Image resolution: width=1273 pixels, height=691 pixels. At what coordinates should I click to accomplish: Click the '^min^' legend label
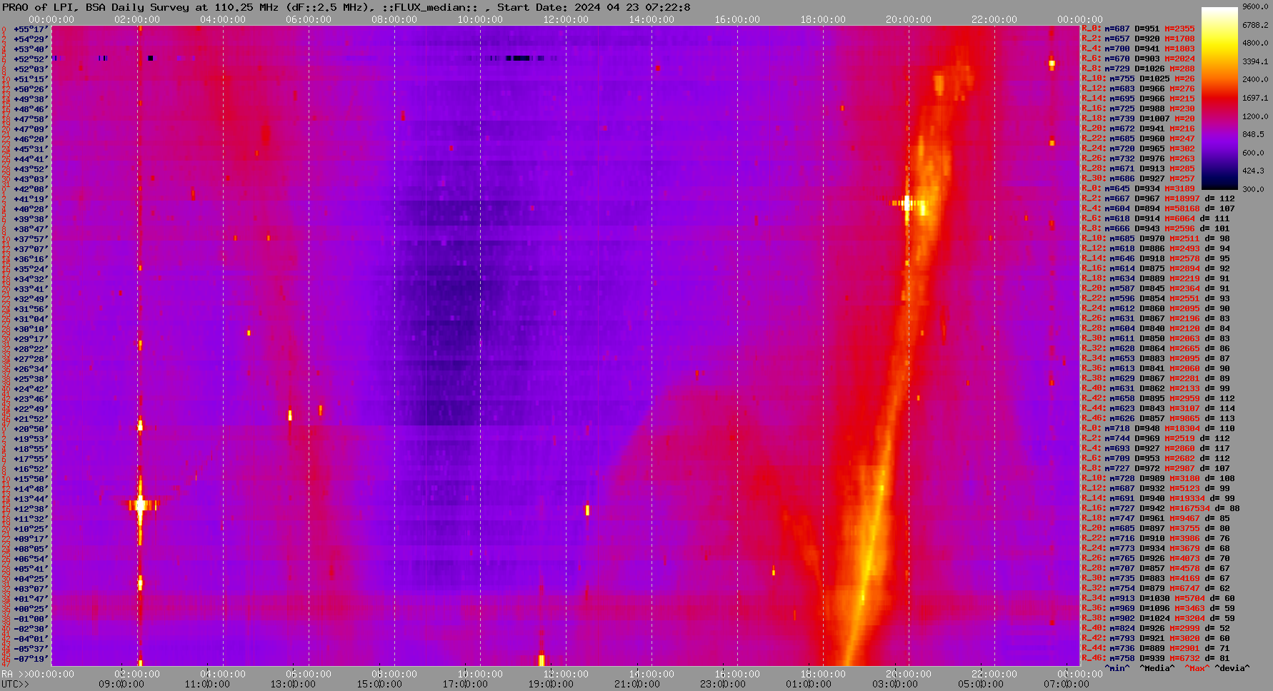1117,669
